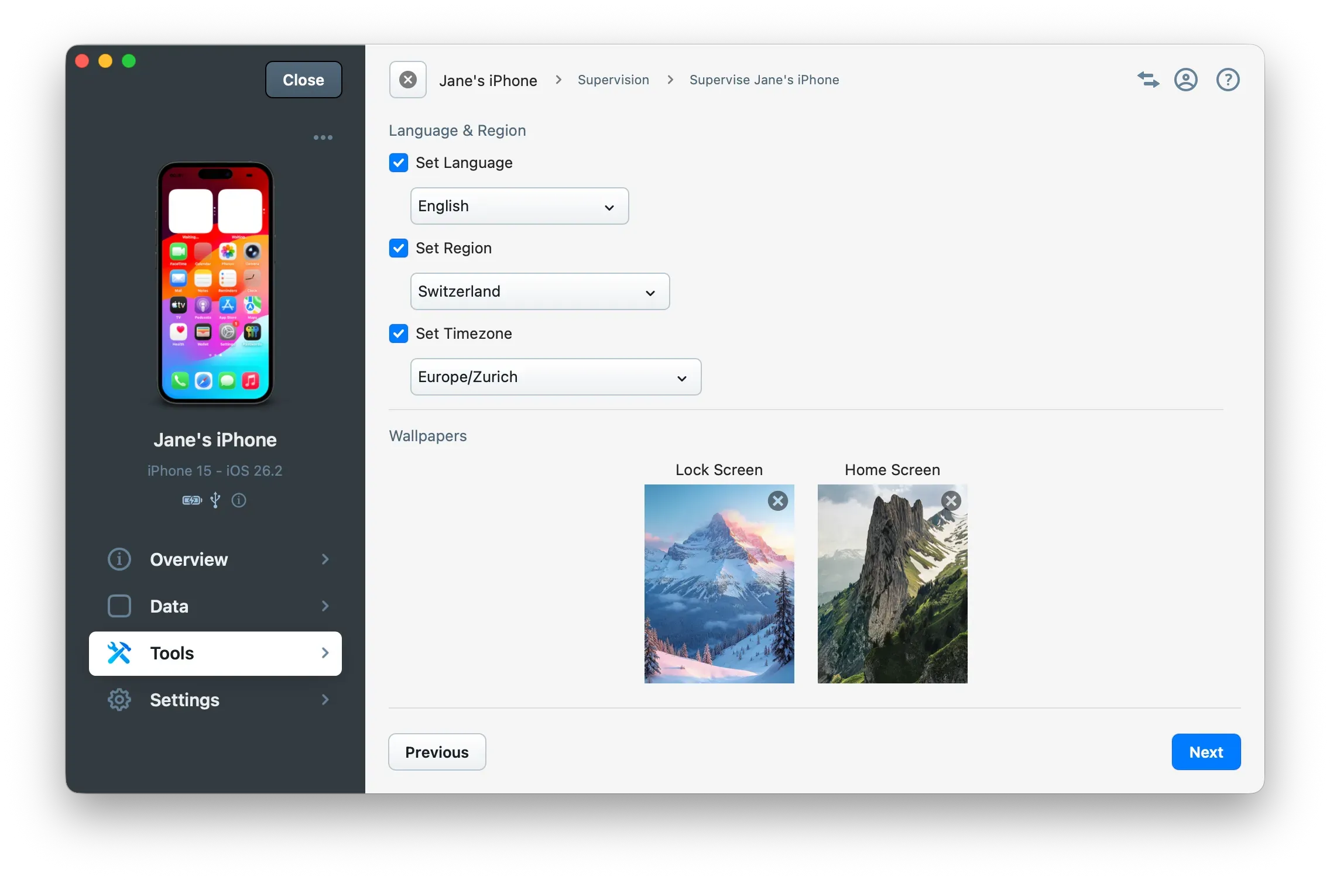Screen dimensions: 1330x880
Task: Disable the Set Language checkbox
Action: (x=398, y=163)
